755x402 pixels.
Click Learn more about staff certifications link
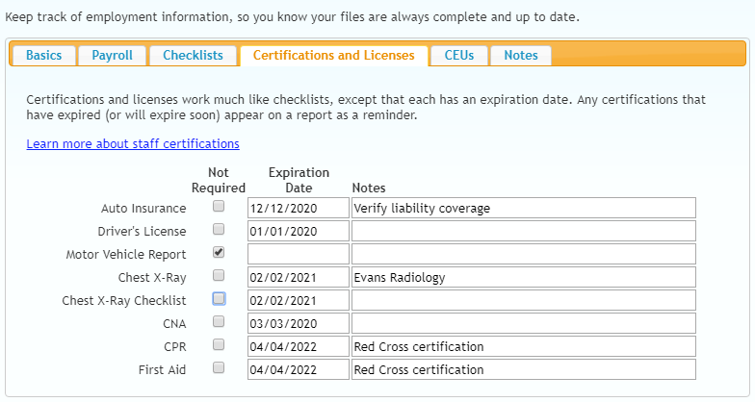(133, 144)
